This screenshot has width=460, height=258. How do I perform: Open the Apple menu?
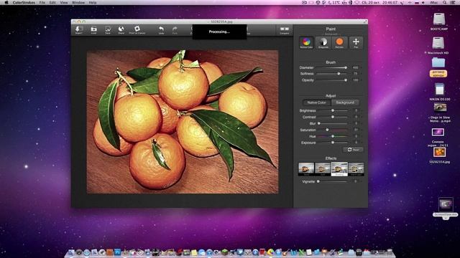pyautogui.click(x=6, y=2)
